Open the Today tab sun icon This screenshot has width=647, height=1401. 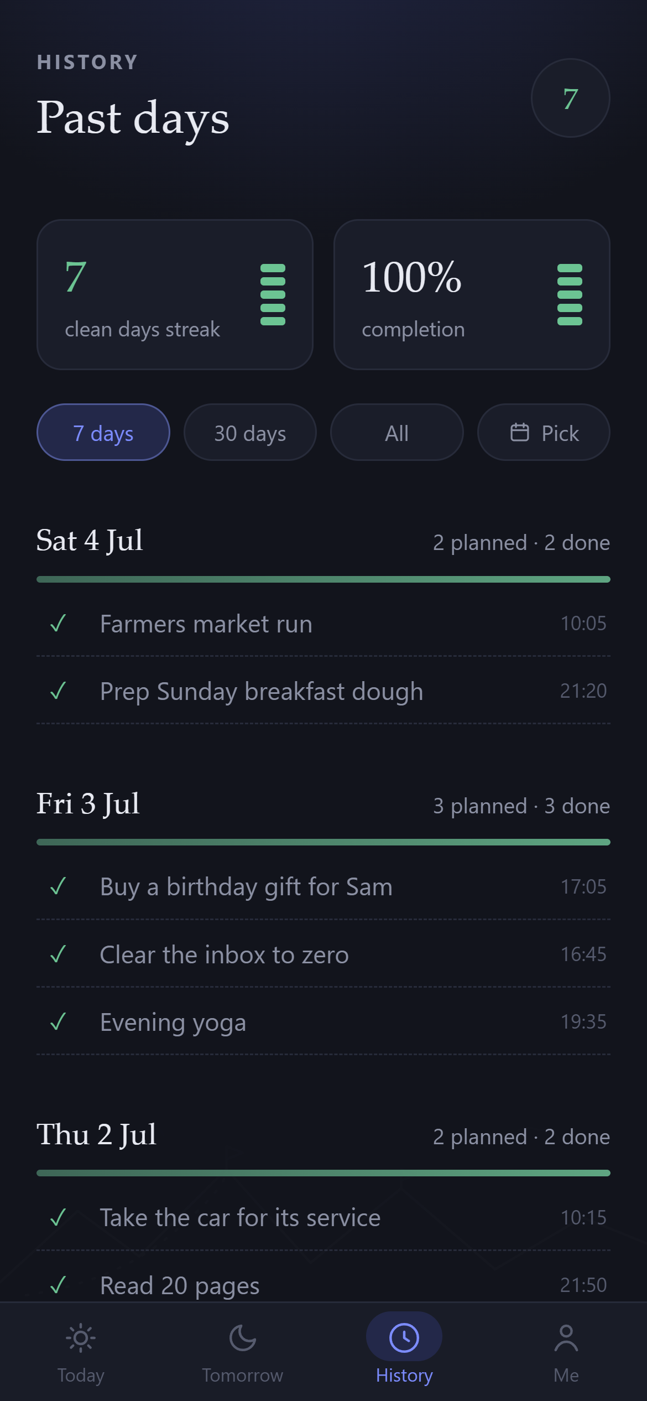click(x=81, y=1338)
